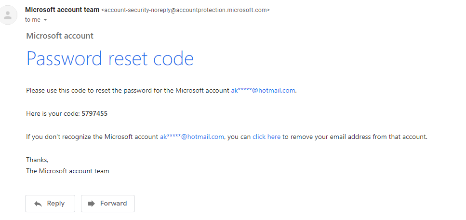Viewport: 466px width, 220px height.
Task: Open first ak*****@hotmail.com link in reset sentence
Action: (x=263, y=90)
